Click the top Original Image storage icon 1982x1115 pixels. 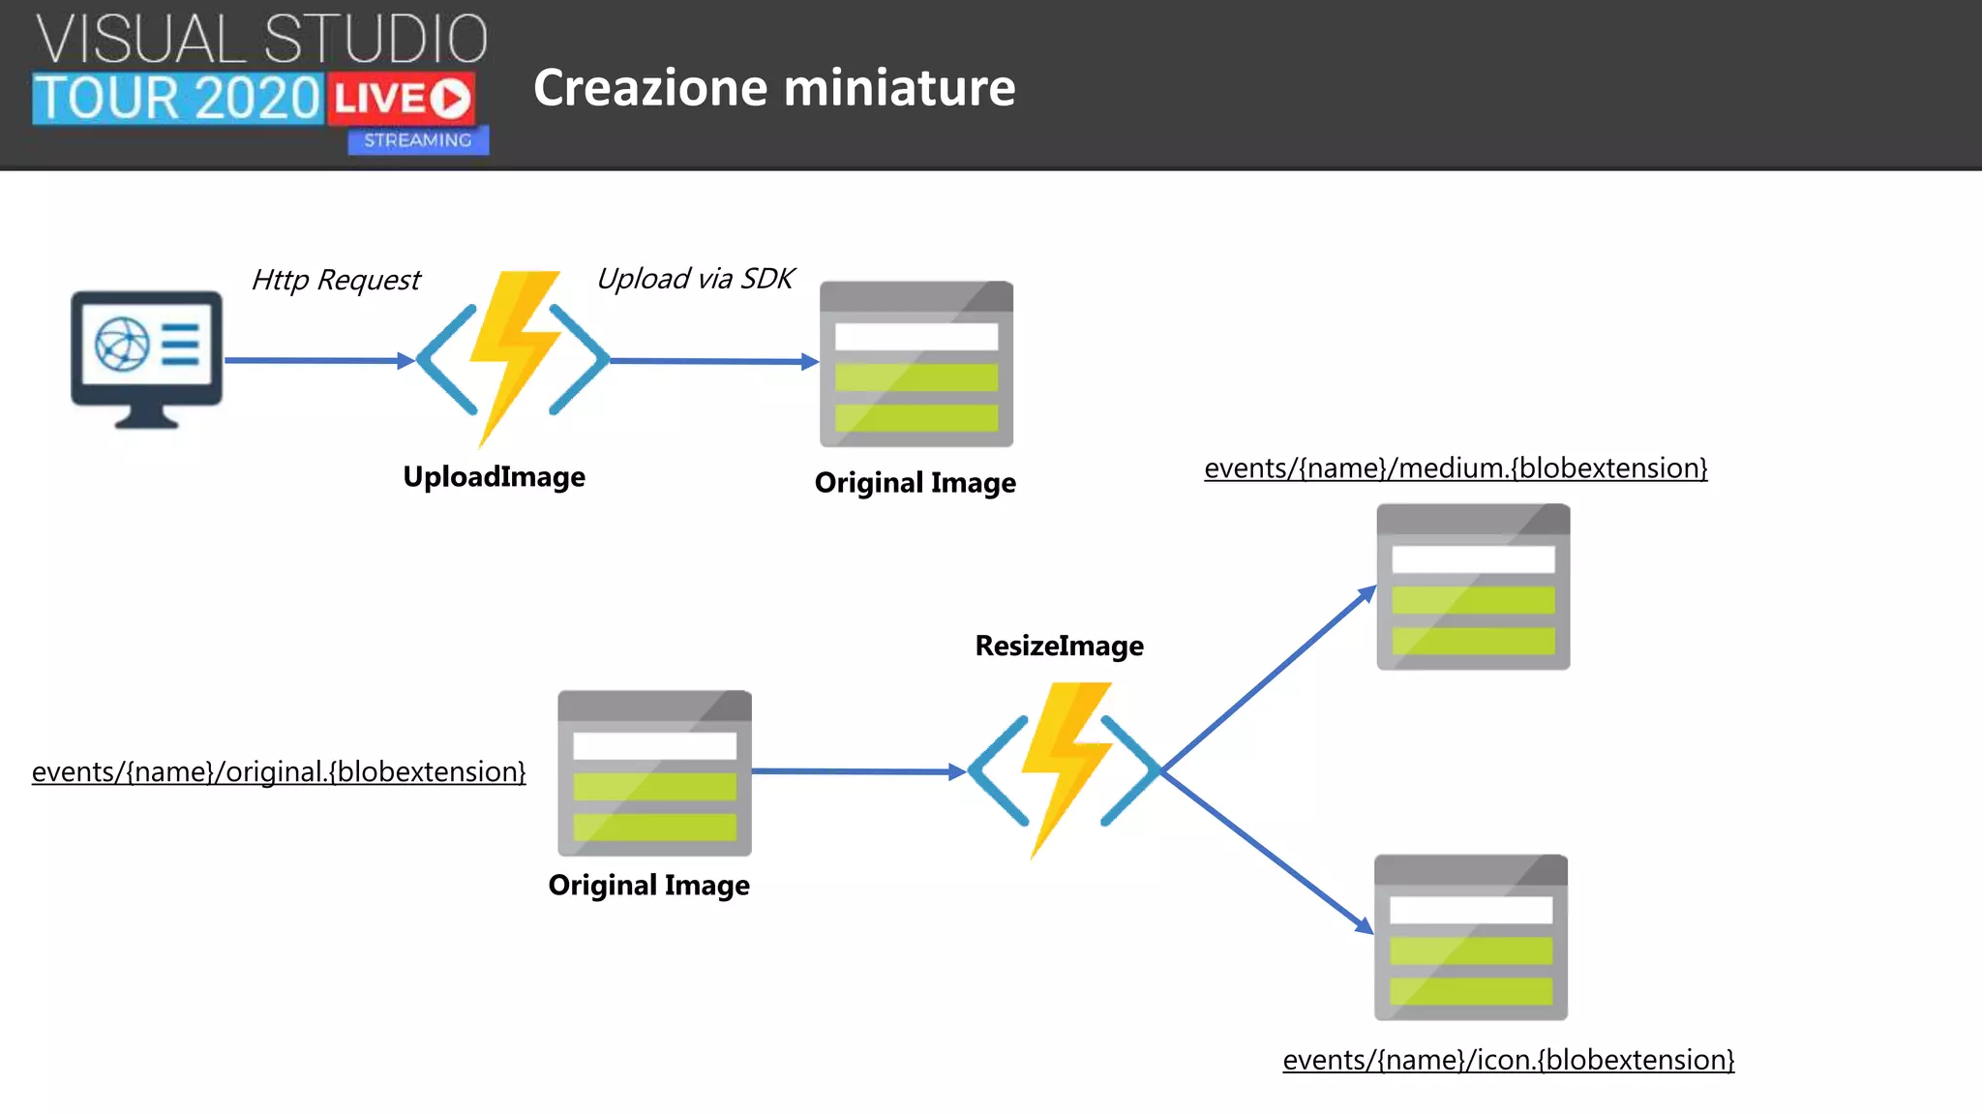click(x=916, y=364)
